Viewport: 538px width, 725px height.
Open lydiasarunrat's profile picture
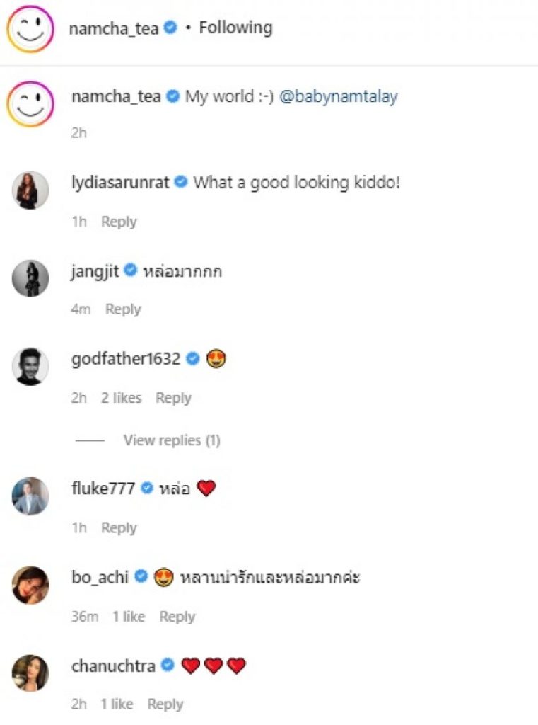click(30, 190)
